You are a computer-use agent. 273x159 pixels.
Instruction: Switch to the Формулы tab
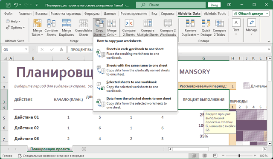92,14
